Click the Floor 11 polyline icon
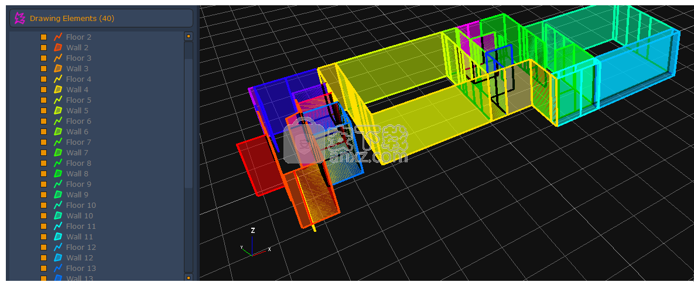 tap(57, 226)
